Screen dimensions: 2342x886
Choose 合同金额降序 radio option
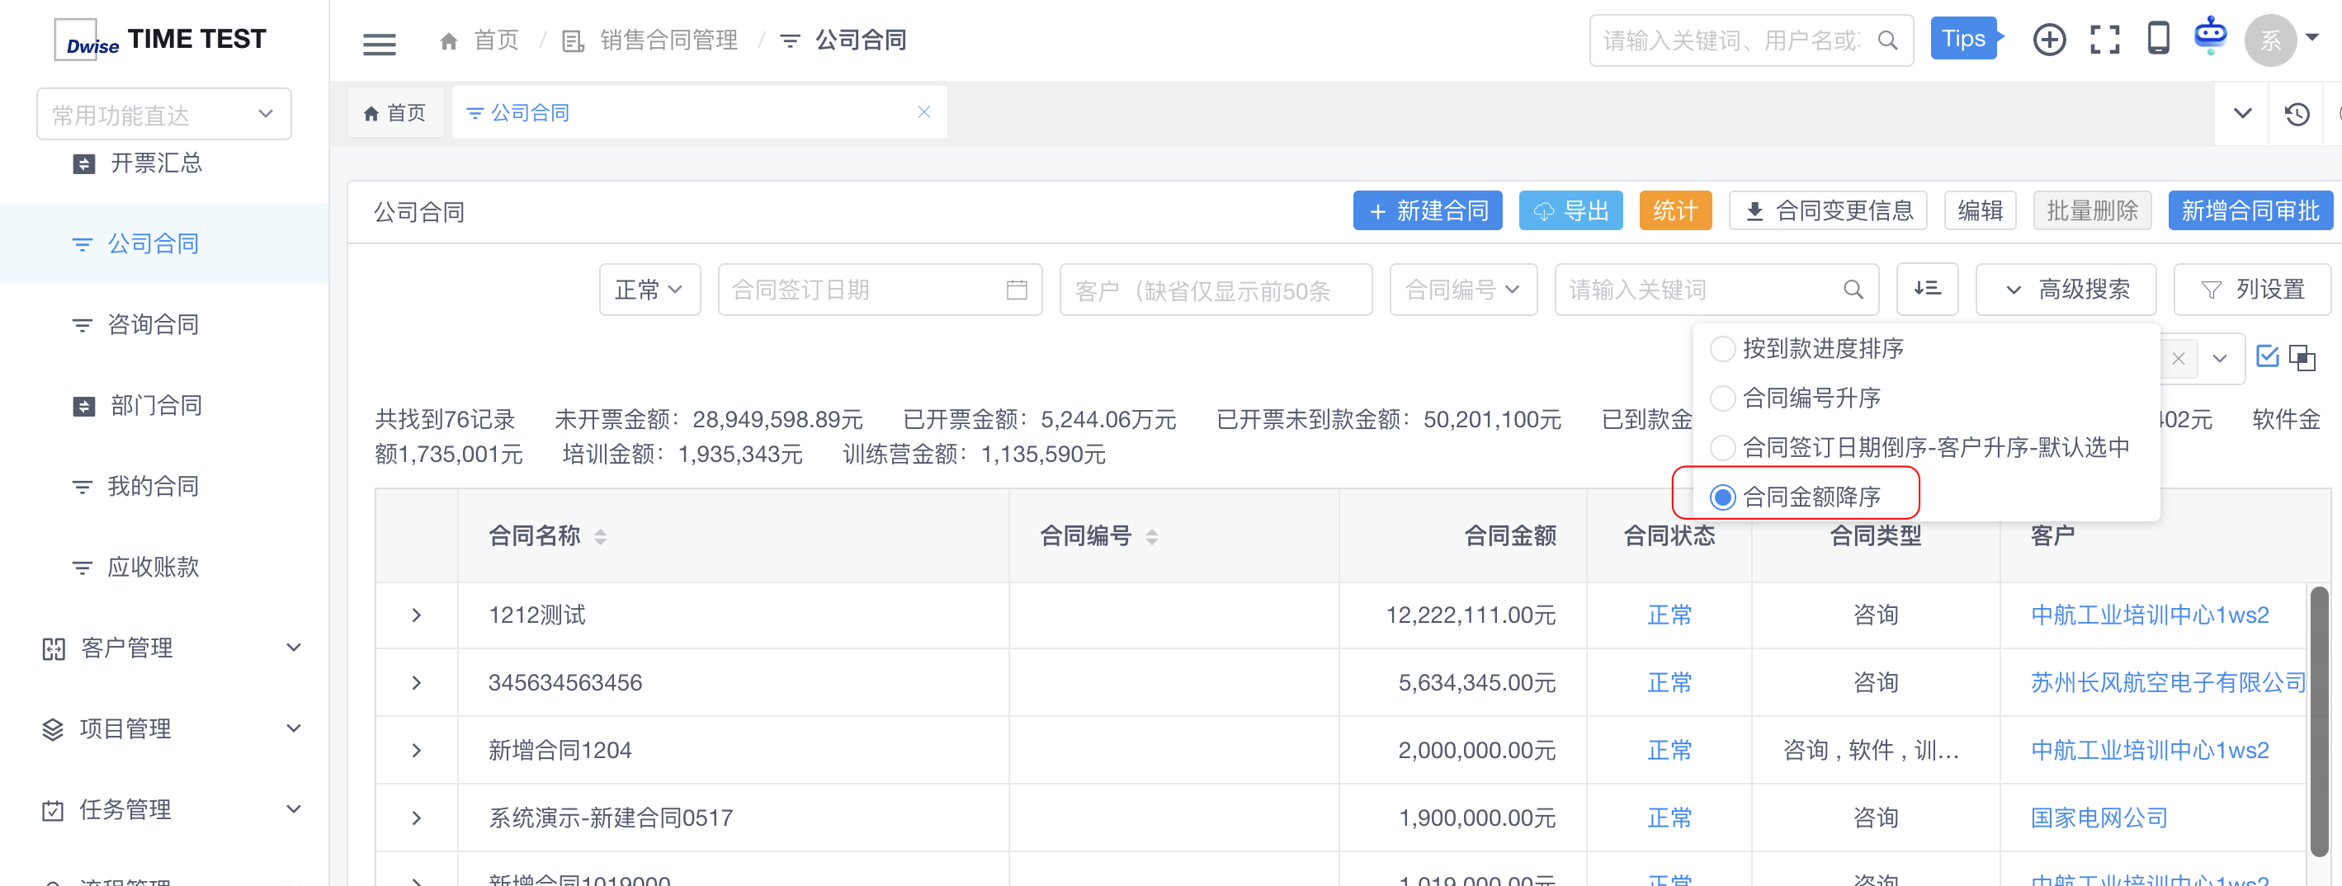click(1722, 497)
